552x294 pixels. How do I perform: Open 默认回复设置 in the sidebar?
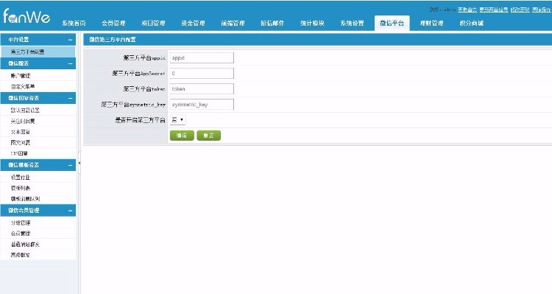[25, 110]
